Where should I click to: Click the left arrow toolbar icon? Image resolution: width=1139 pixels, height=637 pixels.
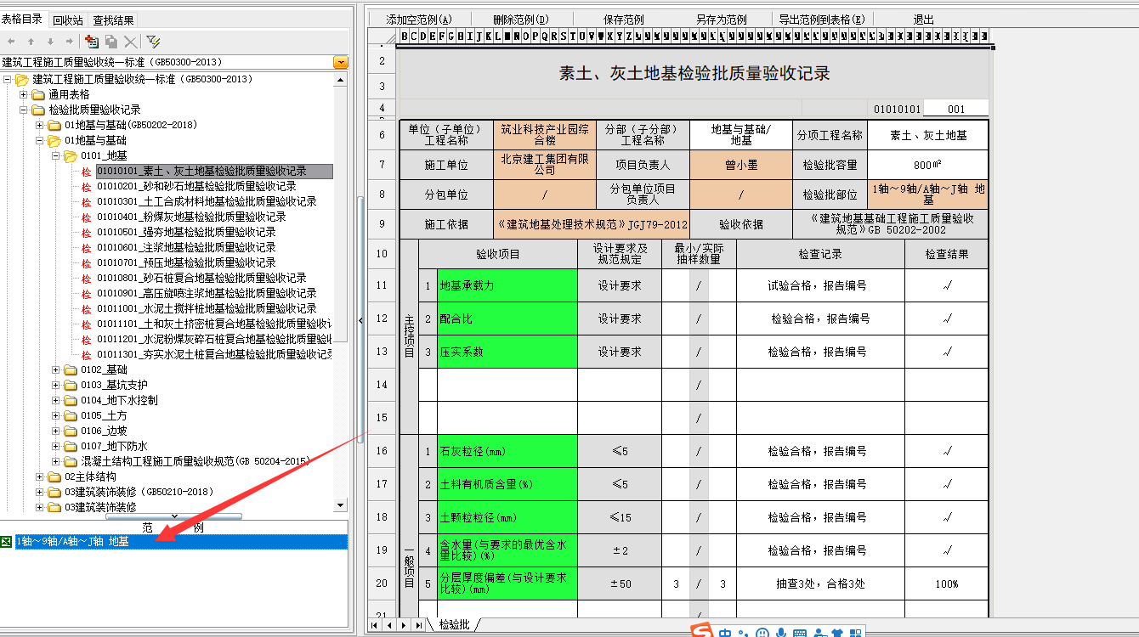(x=11, y=41)
